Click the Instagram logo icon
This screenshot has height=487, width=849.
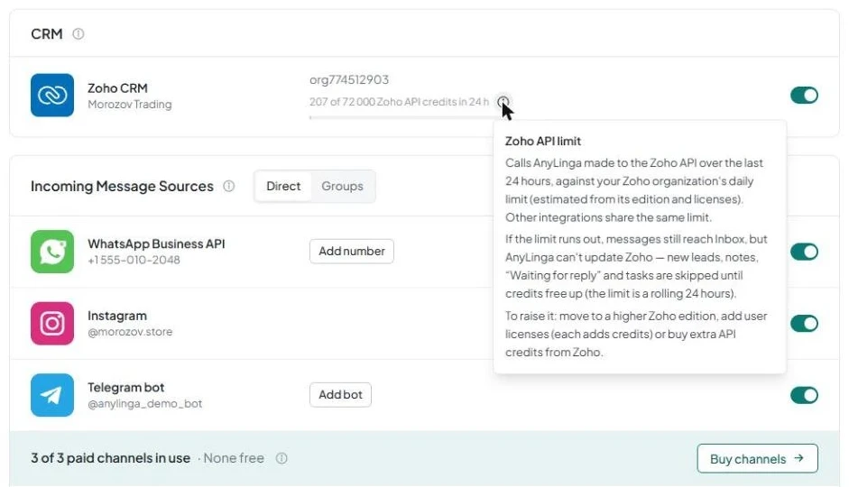(x=52, y=324)
